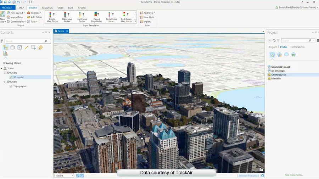
Task: Collapse the 3D Layers group
Action: point(5,73)
